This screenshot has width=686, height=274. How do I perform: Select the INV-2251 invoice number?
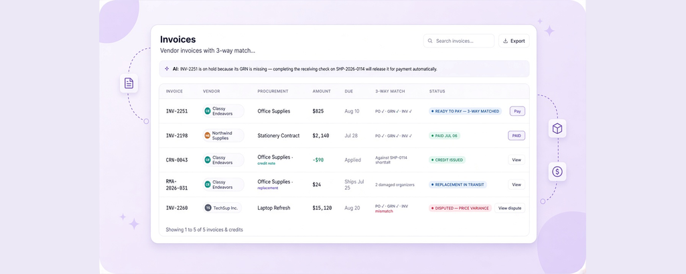(177, 111)
